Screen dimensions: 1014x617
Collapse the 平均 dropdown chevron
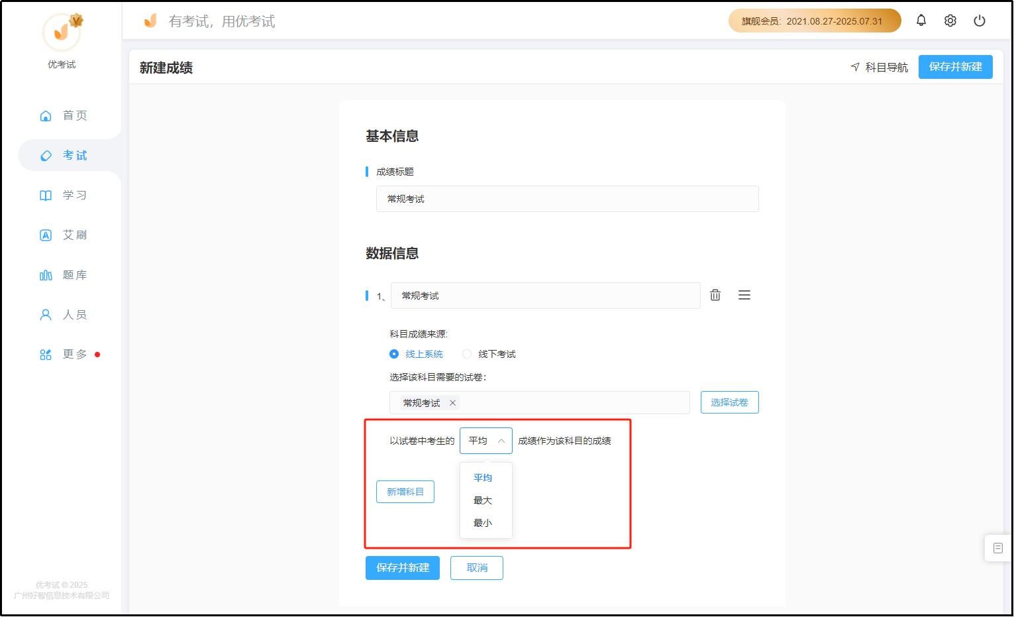[x=503, y=440]
